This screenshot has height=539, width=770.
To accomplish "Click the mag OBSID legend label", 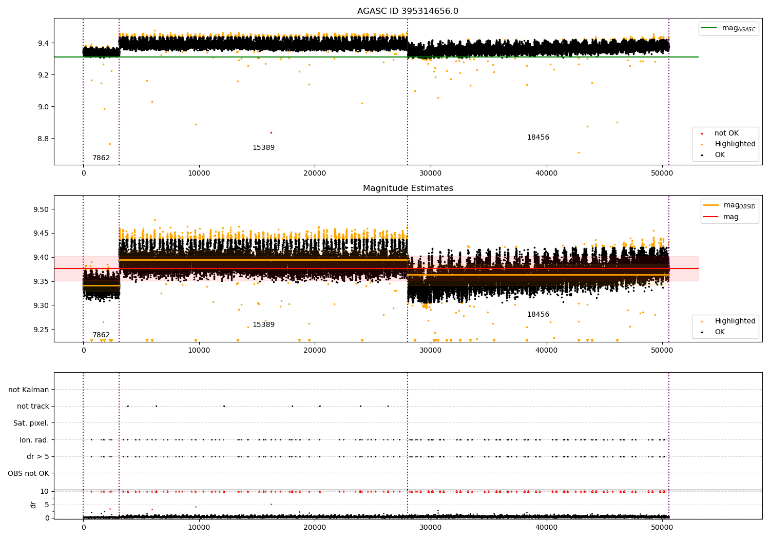I will click(x=739, y=205).
